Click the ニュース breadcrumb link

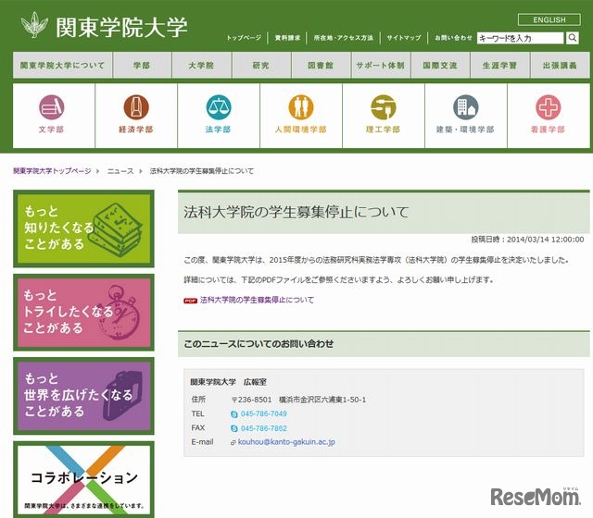[120, 171]
